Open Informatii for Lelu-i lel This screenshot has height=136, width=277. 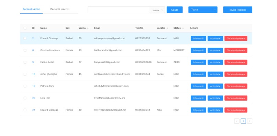(x=198, y=98)
